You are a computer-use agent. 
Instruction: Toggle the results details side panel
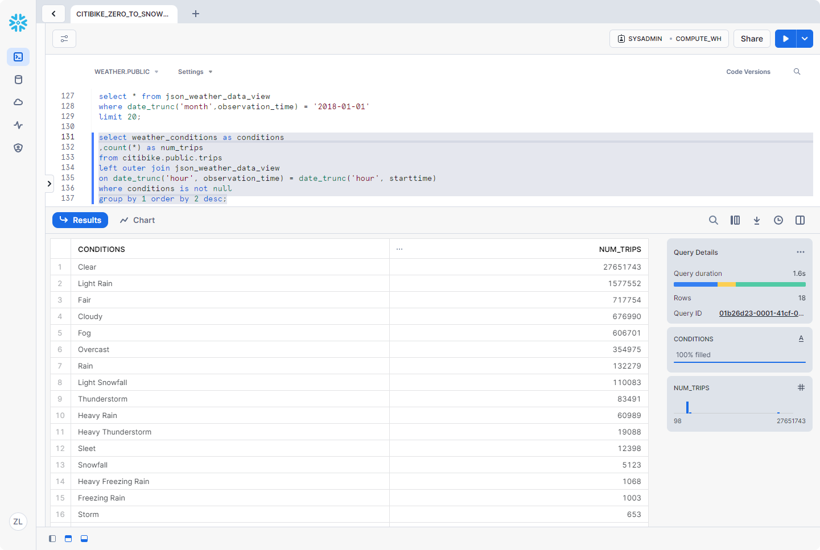pos(800,220)
